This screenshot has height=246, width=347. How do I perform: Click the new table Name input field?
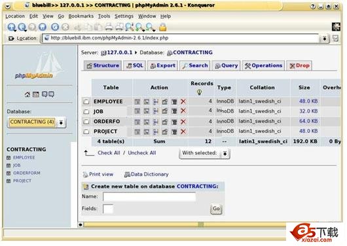(149, 197)
